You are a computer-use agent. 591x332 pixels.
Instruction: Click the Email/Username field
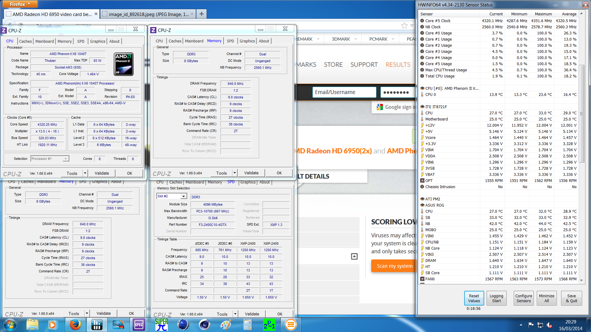point(344,92)
